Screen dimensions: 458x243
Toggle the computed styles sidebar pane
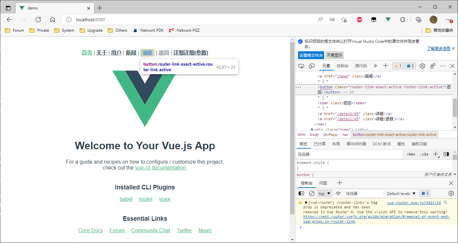pos(446,154)
